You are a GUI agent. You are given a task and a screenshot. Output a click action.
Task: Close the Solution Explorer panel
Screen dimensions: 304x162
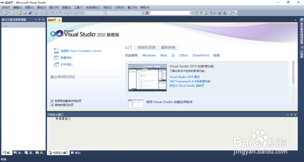[43, 19]
